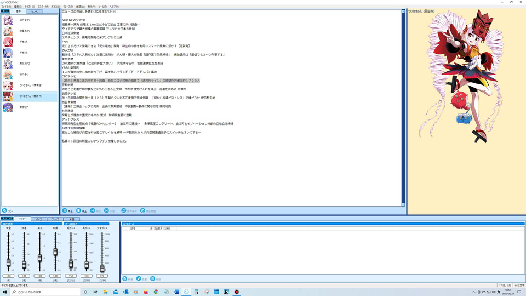The image size is (526, 296).
Task: Choose the 音街ウナ voice avatar
Action: point(8,107)
